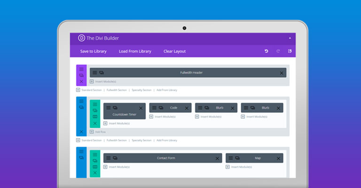Viewport: 361px width, 188px height.
Task: Select the Map module label
Action: pyautogui.click(x=258, y=158)
